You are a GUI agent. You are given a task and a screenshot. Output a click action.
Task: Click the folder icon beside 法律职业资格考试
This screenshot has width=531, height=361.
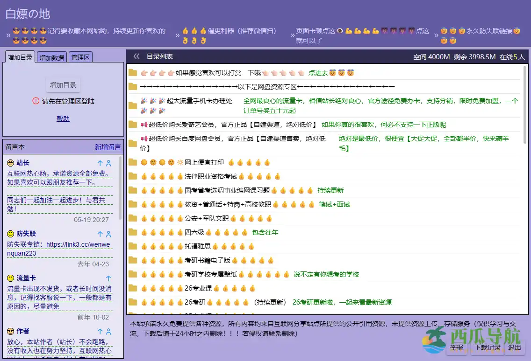pyautogui.click(x=132, y=176)
